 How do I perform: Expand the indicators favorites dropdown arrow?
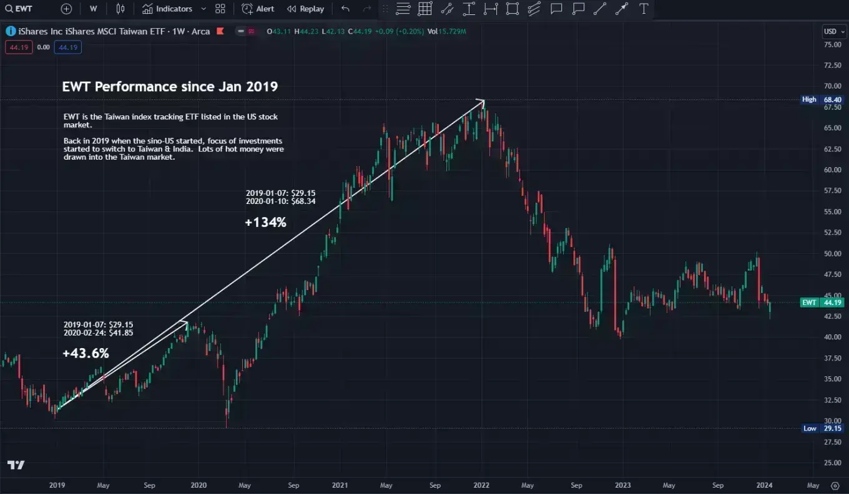click(203, 9)
